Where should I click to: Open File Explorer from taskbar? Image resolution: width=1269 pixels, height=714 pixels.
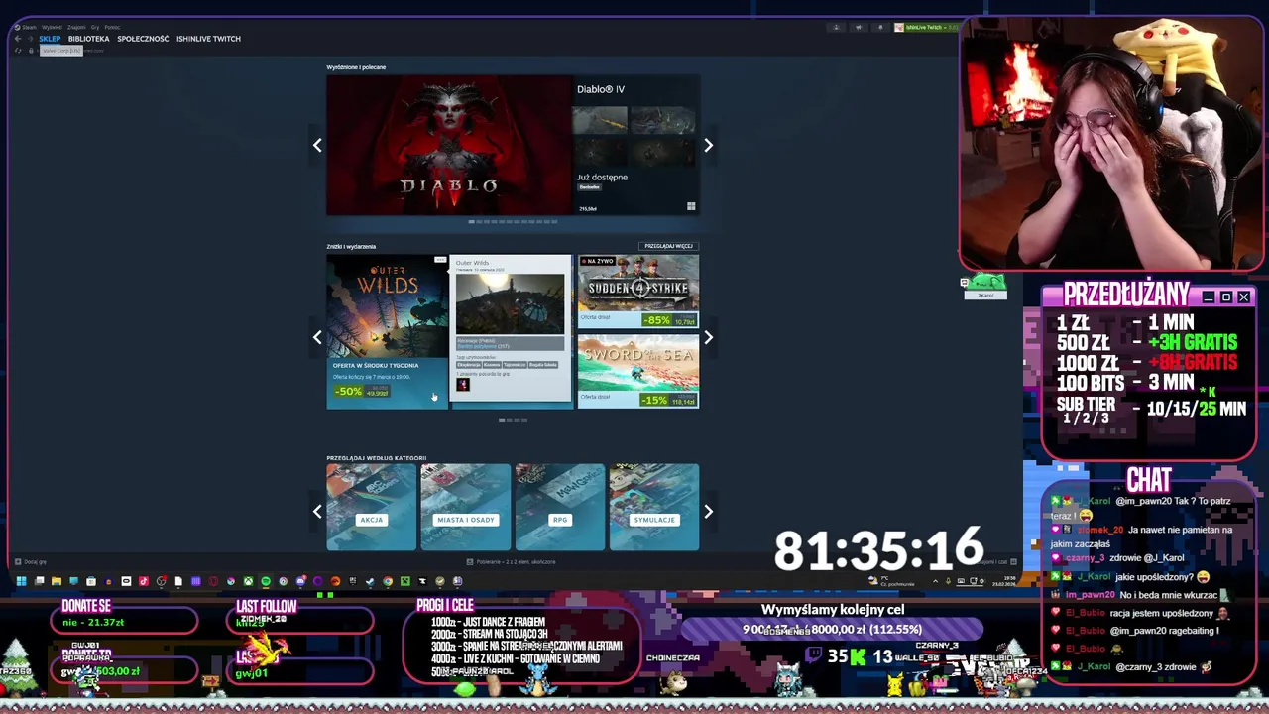[57, 581]
